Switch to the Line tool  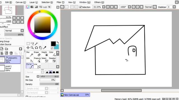pos(37,66)
